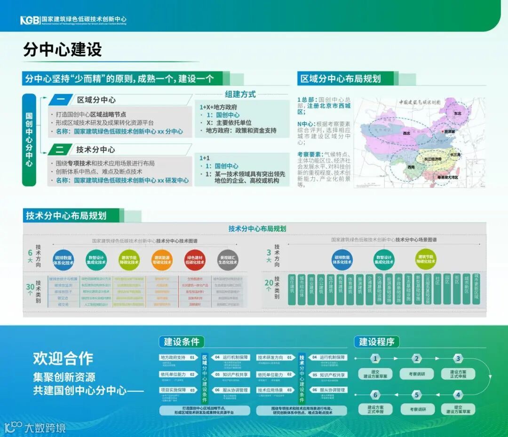Click the green 建筑节能降碳化技术 circle in 场景图谱
The width and height of the screenshot is (508, 437).
coord(426,259)
